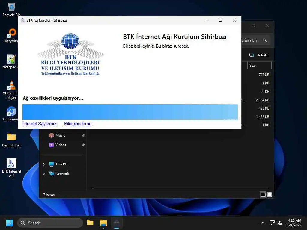Open the Windows Start menu
The image size is (307, 230).
pyautogui.click(x=10, y=223)
